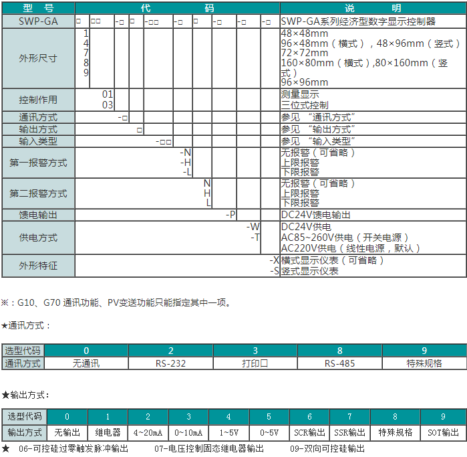467x457 pixels.
Task: Click control code 03
Action: click(x=108, y=105)
